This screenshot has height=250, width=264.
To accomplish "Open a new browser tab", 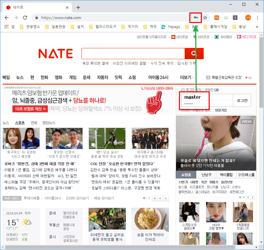I will click(x=78, y=8).
